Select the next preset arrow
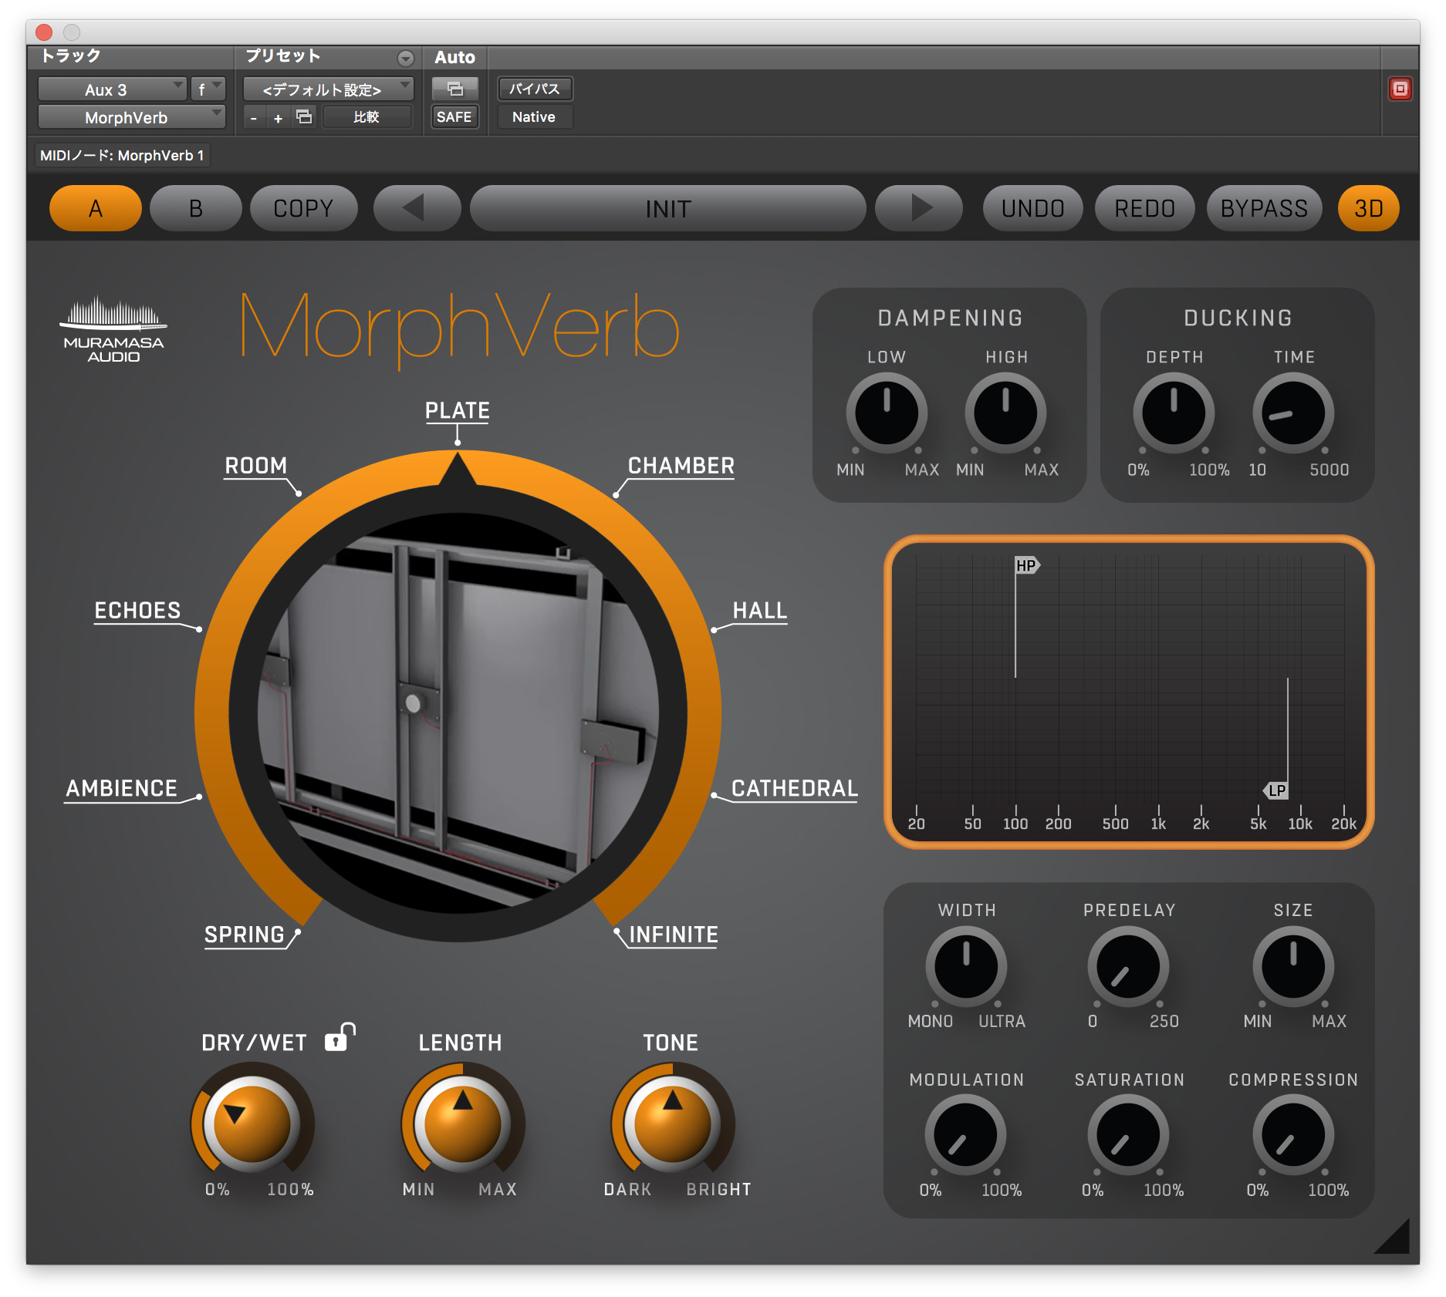1446x1297 pixels. pyautogui.click(x=917, y=207)
